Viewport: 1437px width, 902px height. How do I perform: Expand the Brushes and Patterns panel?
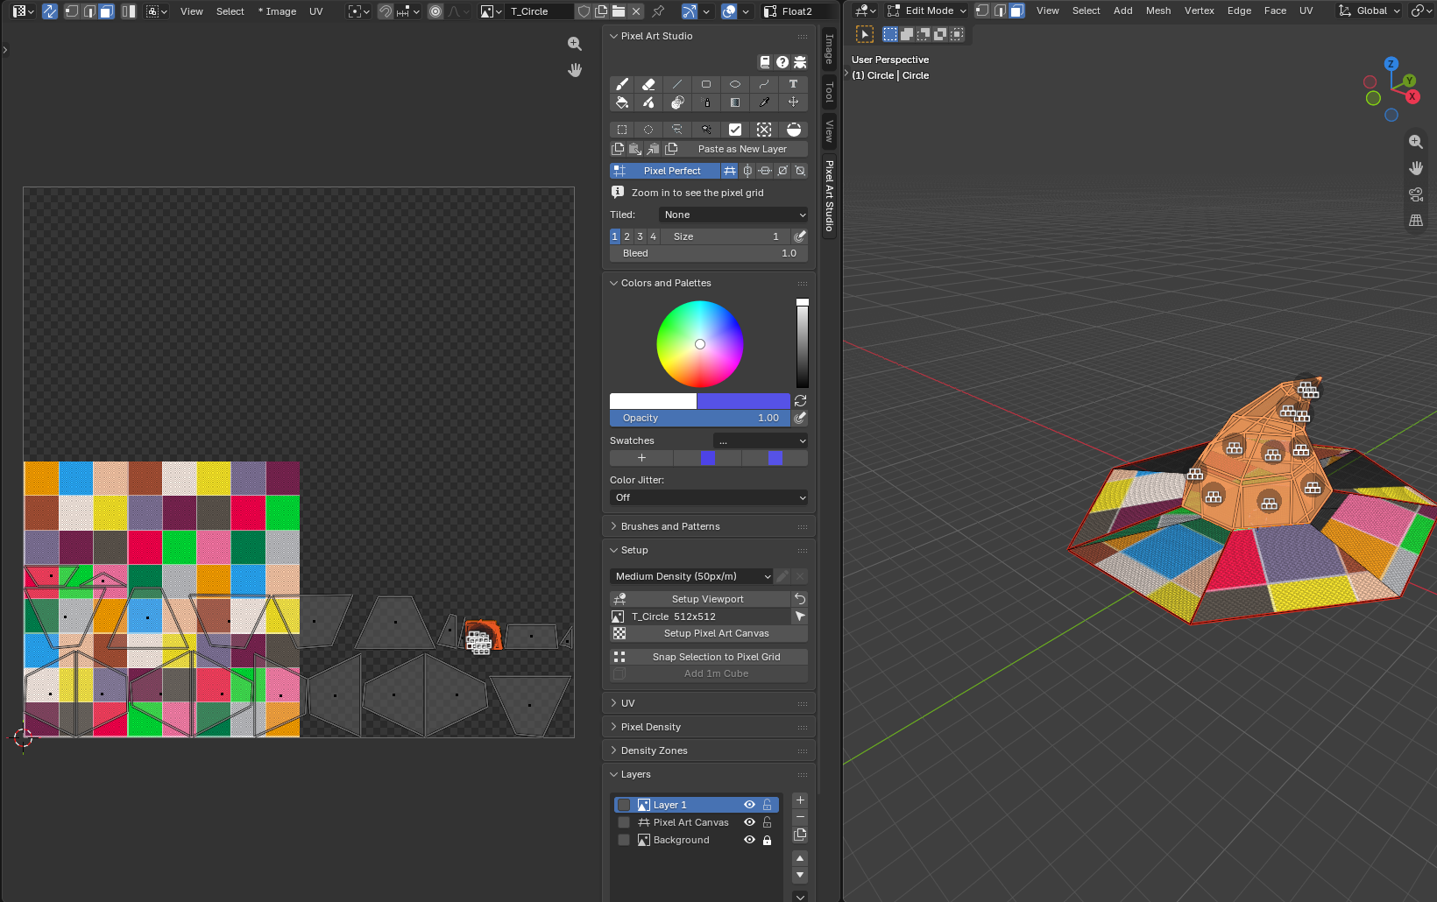coord(709,526)
